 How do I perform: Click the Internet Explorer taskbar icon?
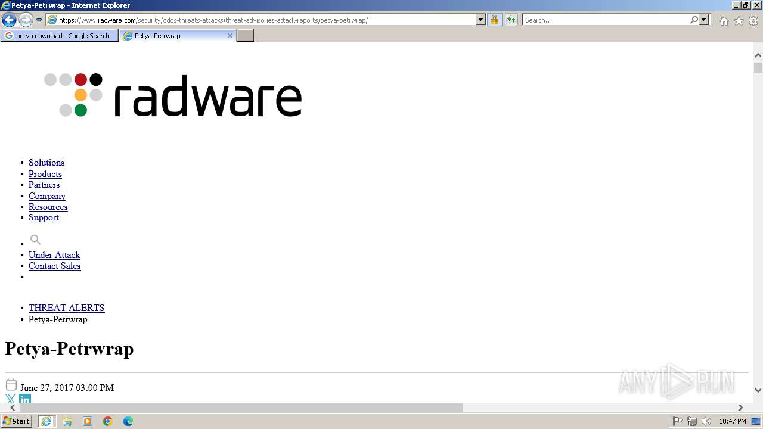(x=46, y=421)
